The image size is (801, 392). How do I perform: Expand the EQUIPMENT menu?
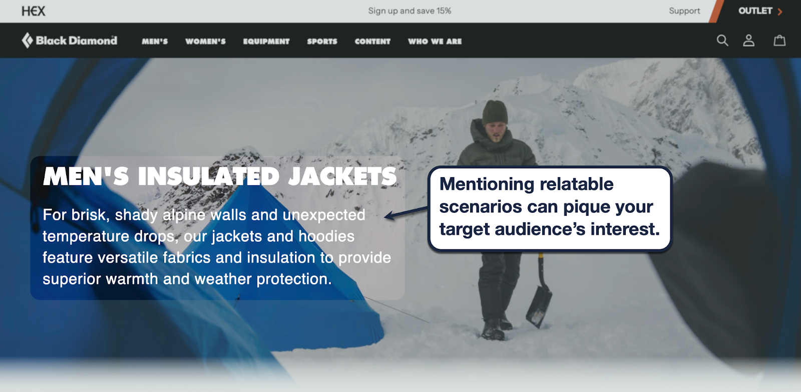(x=266, y=42)
